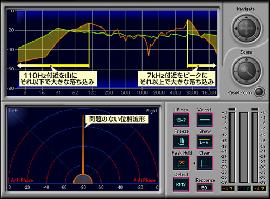
Task: Click the left minus on Zoom dial
Action: point(235,71)
